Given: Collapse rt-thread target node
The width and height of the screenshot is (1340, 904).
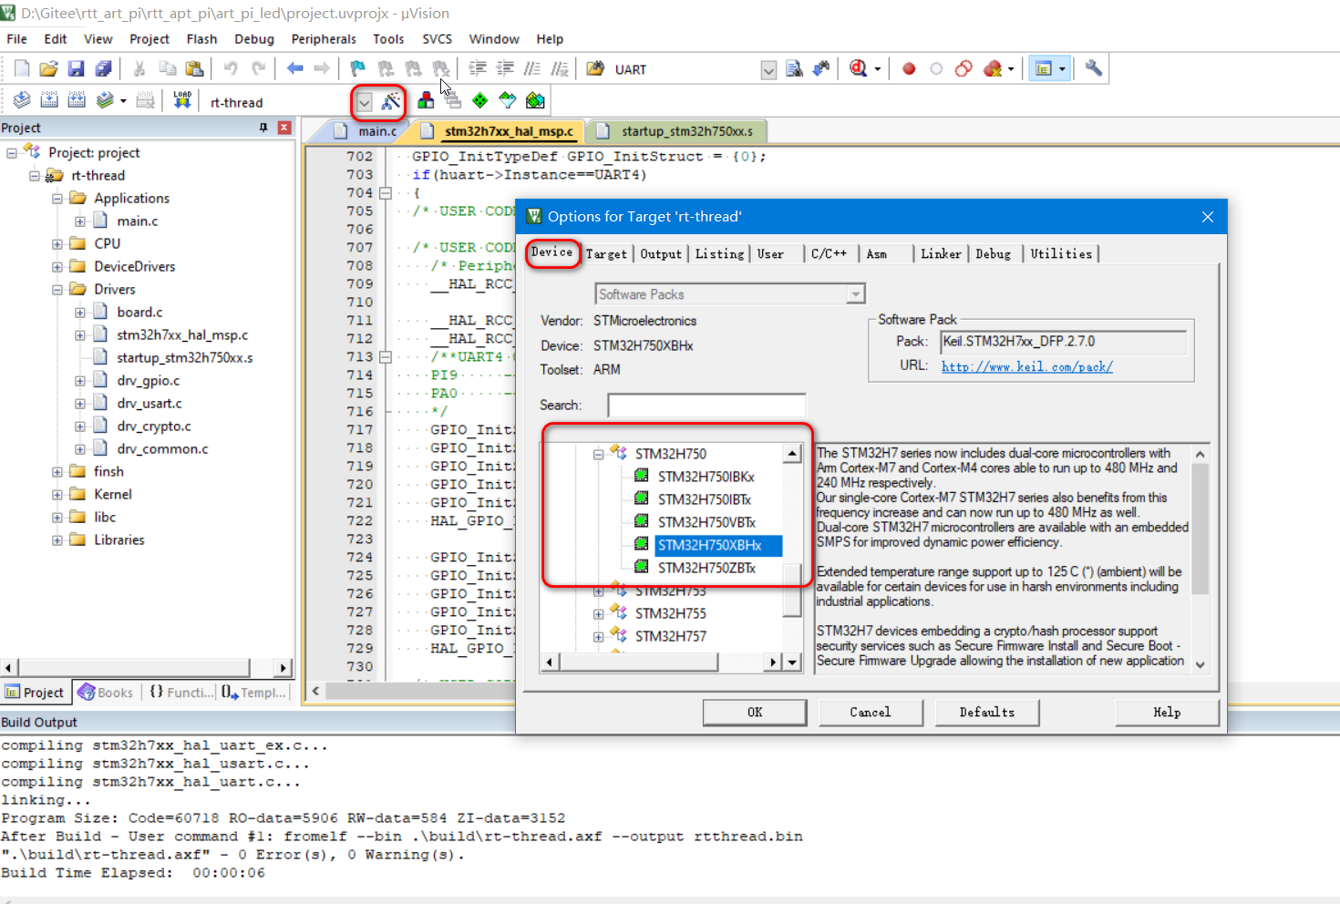Looking at the screenshot, I should tap(34, 176).
